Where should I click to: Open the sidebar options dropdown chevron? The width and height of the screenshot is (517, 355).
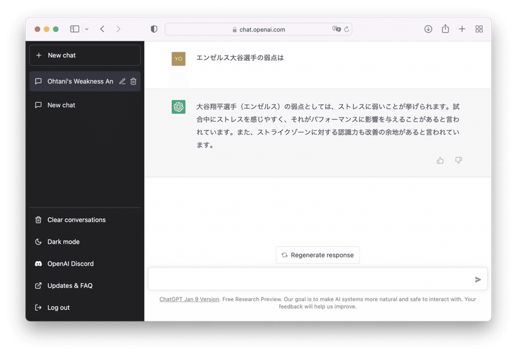pos(87,29)
